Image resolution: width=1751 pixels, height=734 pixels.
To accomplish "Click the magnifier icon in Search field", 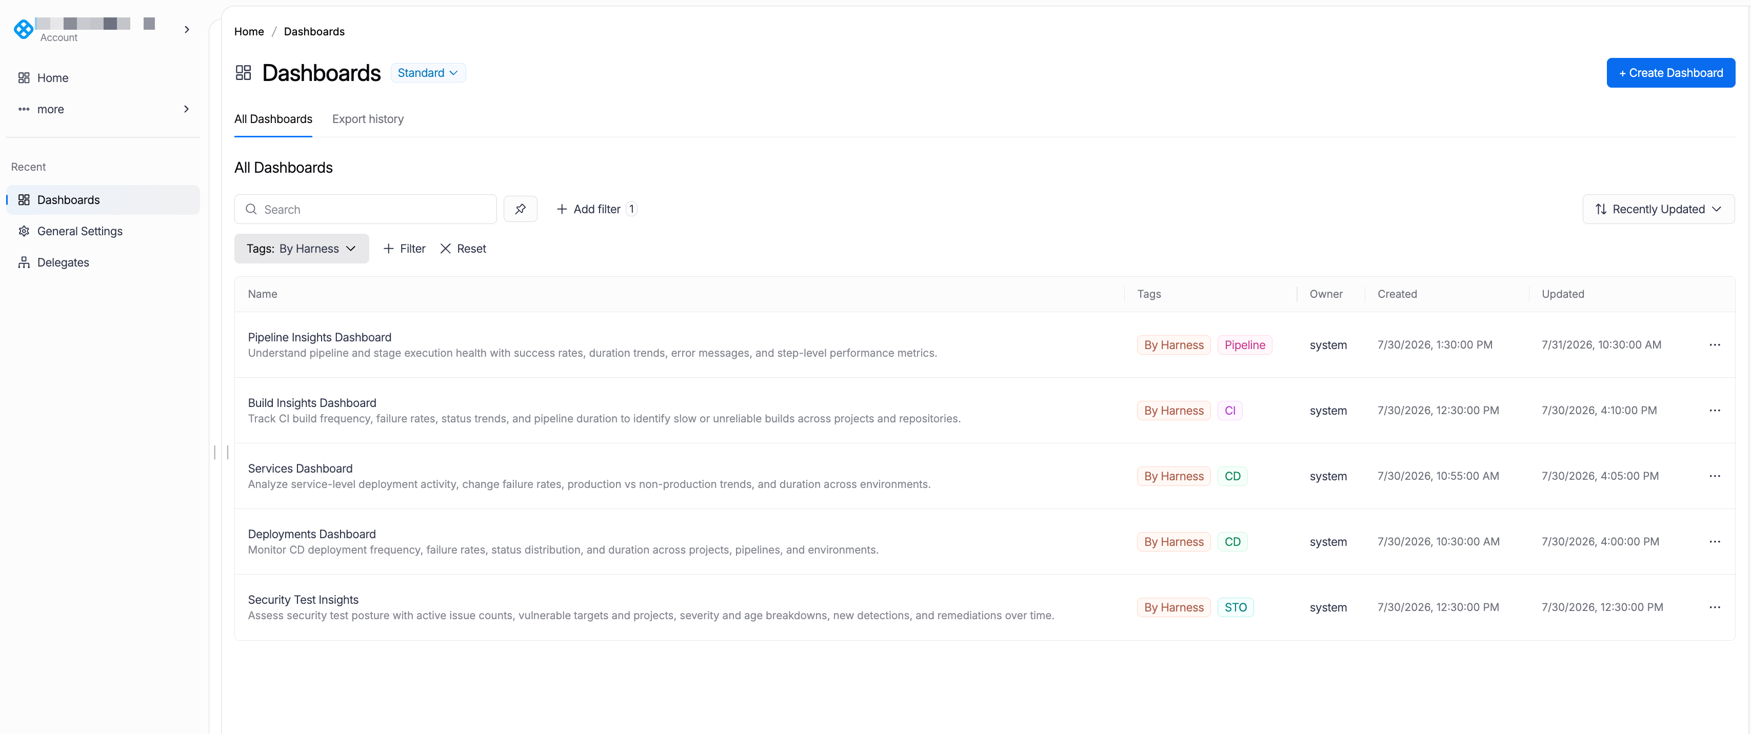I will [x=251, y=209].
